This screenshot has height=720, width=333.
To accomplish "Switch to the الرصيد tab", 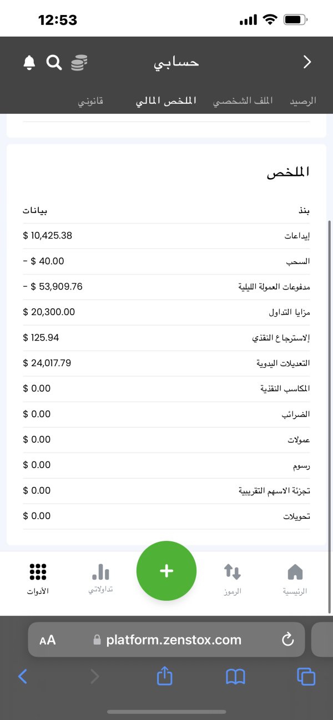I will point(303,102).
